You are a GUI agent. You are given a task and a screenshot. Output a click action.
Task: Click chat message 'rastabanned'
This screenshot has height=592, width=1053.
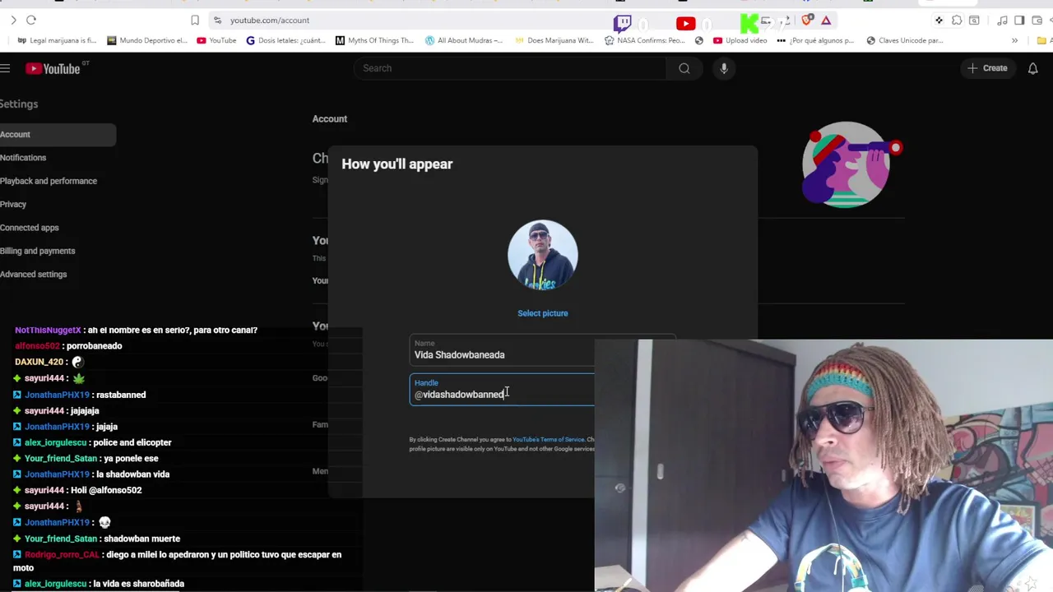(x=120, y=395)
